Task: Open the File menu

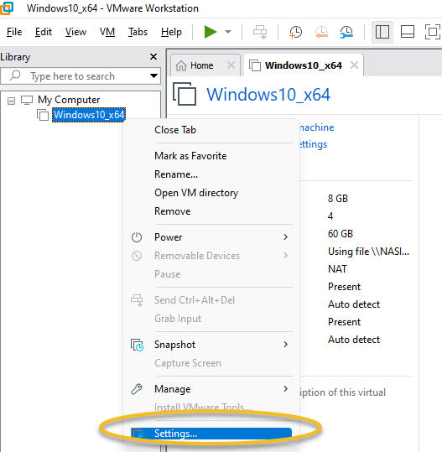Action: point(14,32)
